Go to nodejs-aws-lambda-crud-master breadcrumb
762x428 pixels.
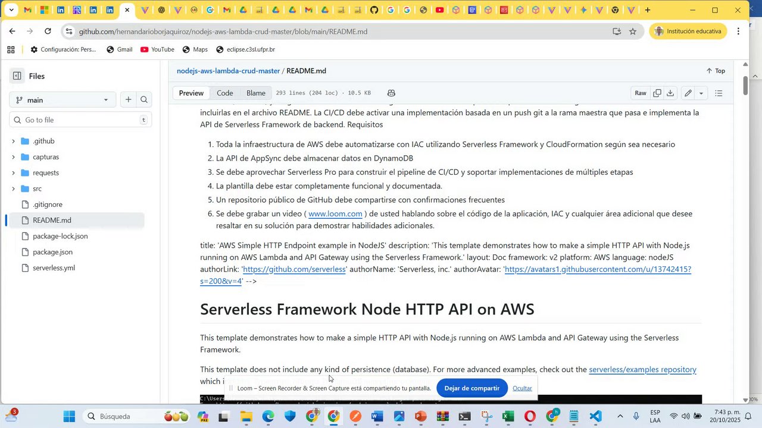click(228, 71)
